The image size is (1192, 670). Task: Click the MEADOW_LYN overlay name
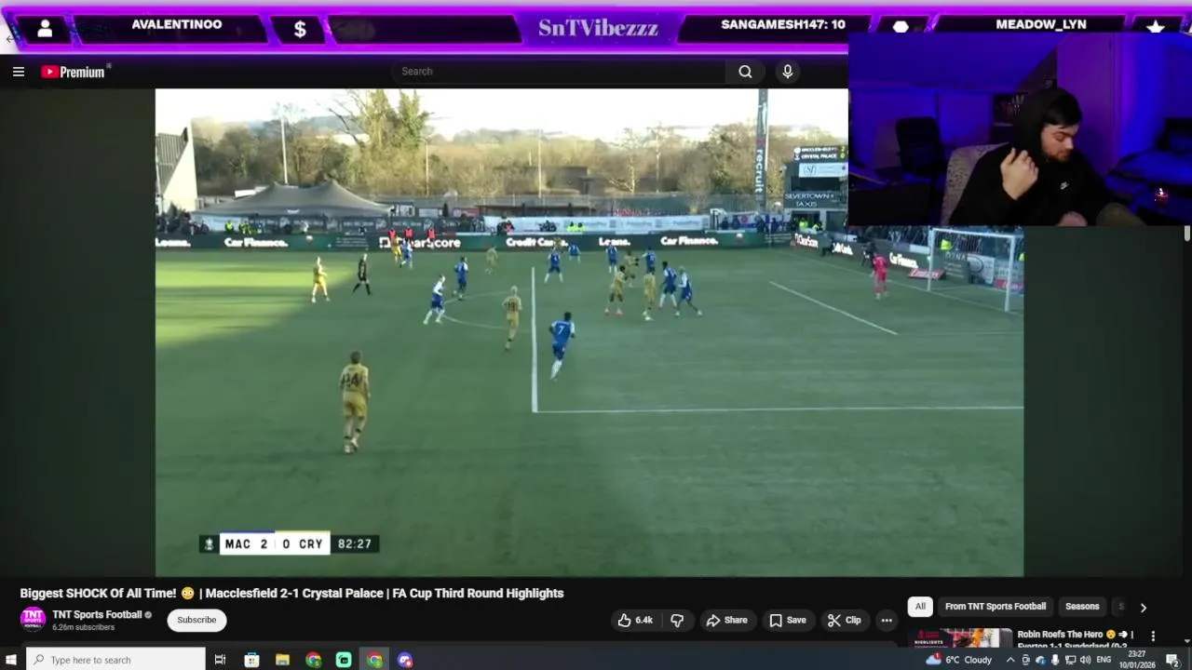[x=1041, y=25]
